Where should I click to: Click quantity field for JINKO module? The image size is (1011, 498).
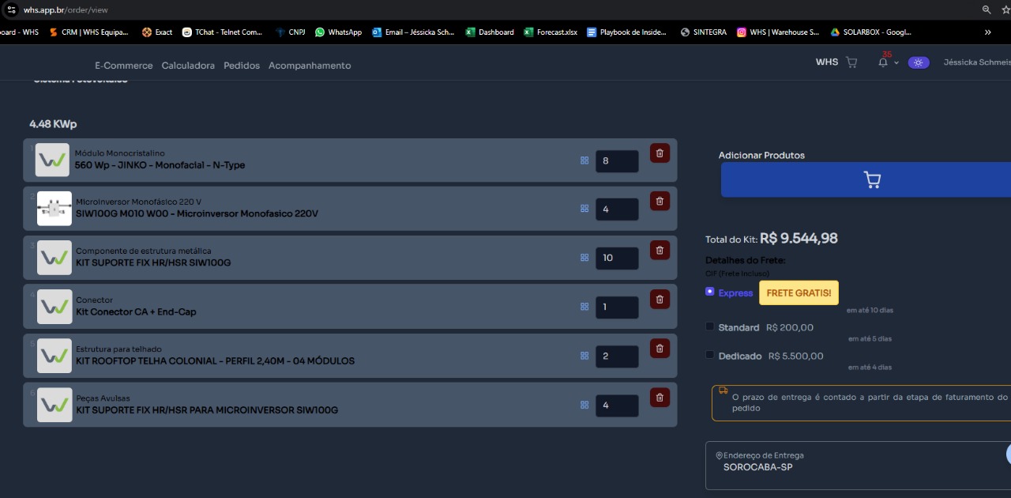point(617,161)
